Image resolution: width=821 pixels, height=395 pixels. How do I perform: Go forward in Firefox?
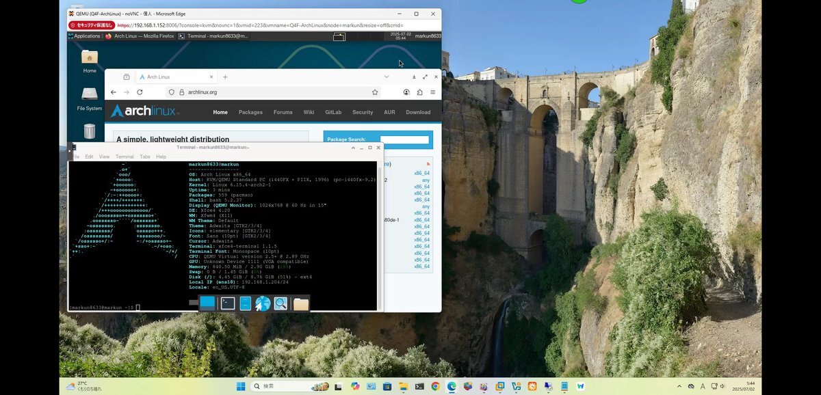click(127, 92)
